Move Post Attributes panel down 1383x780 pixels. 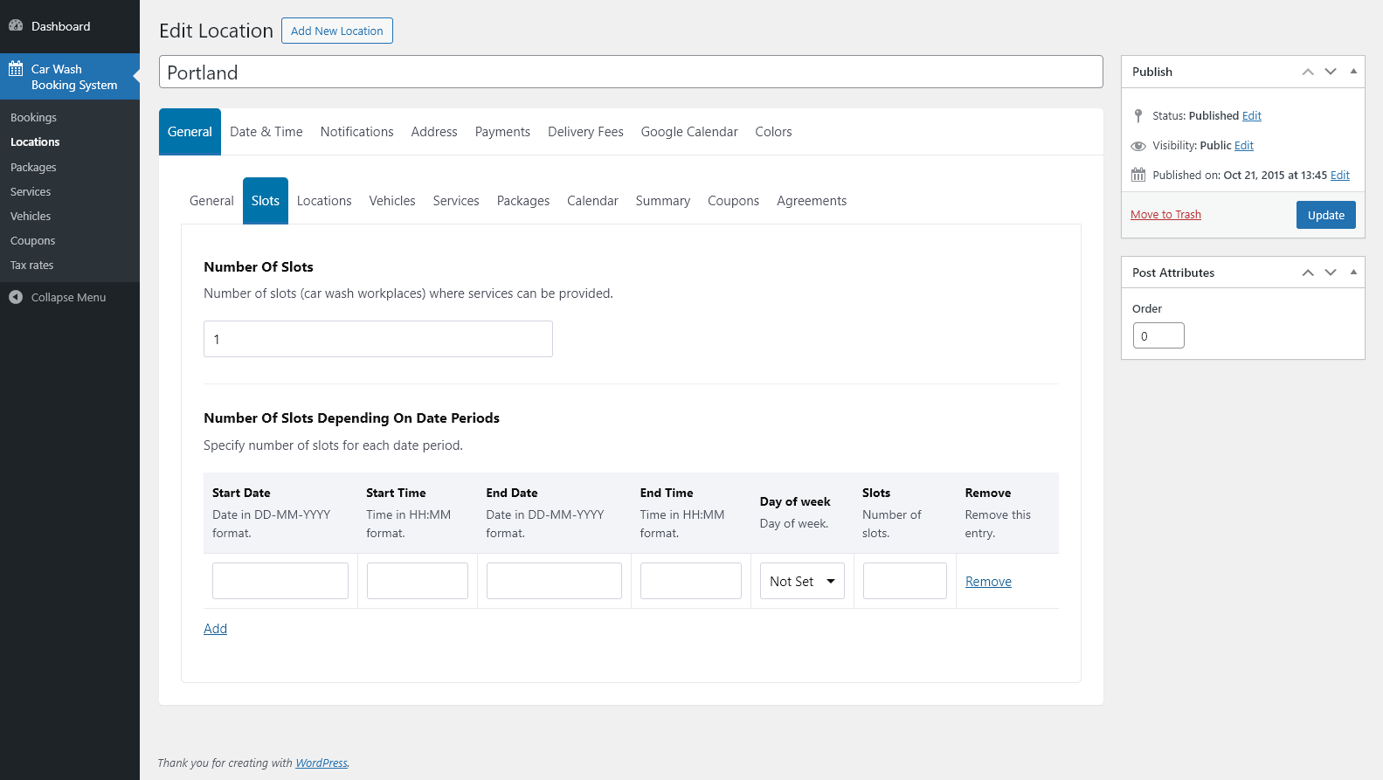pos(1331,273)
